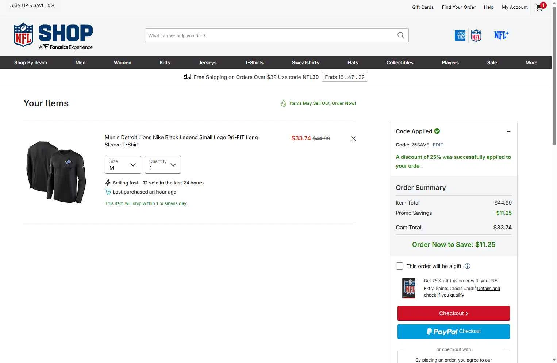The width and height of the screenshot is (557, 363).
Task: Click the Item Total $44.99 amount
Action: click(503, 203)
